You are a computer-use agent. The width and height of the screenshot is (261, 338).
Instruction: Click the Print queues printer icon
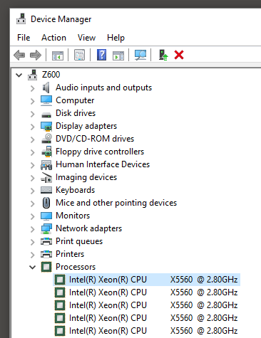click(x=46, y=241)
